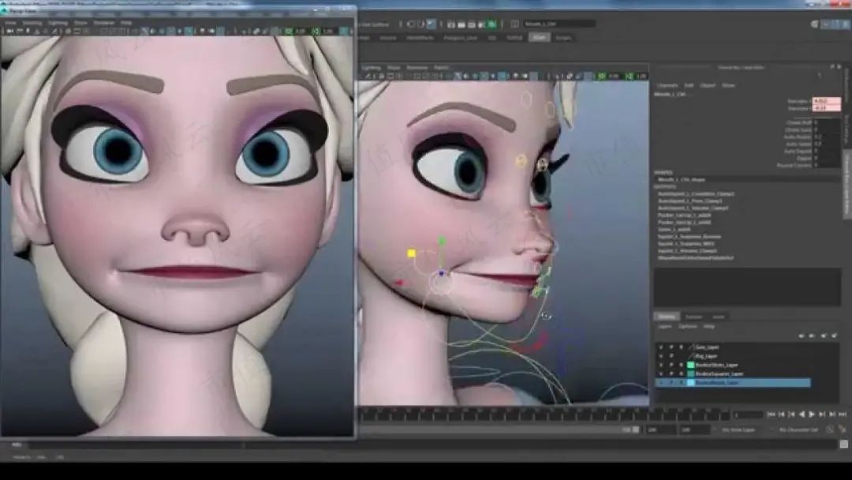Image resolution: width=852 pixels, height=480 pixels.
Task: Click the exposure icon in main viewport toolbar
Action: [x=602, y=76]
